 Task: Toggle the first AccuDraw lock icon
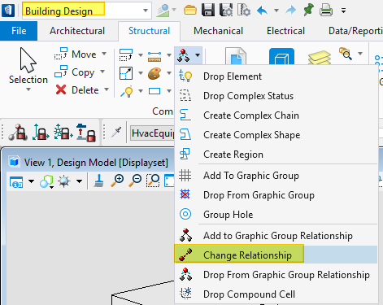18,133
